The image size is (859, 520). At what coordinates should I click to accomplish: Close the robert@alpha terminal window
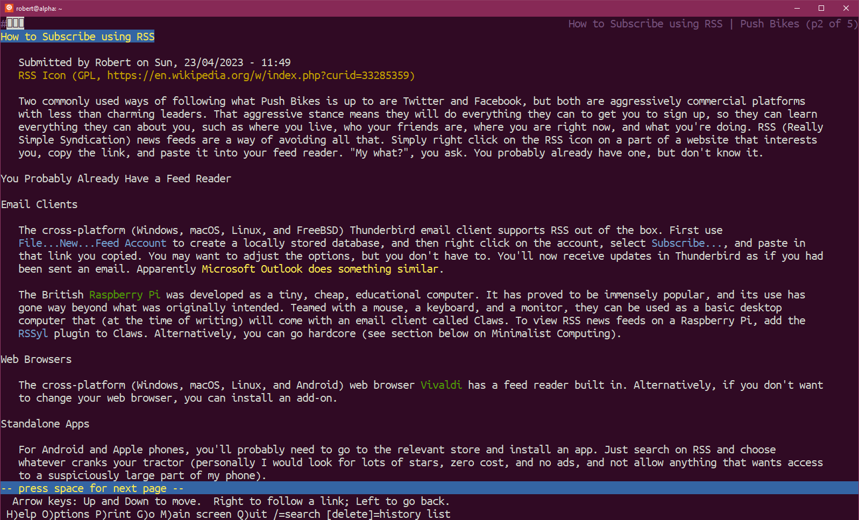(846, 8)
